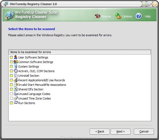Select the 'Shared Dll's Section' label
The width and height of the screenshot is (159, 140).
[31, 89]
